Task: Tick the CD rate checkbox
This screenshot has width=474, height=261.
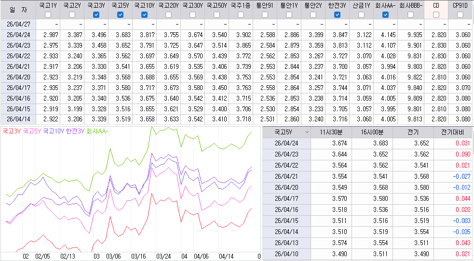Action: (436, 15)
